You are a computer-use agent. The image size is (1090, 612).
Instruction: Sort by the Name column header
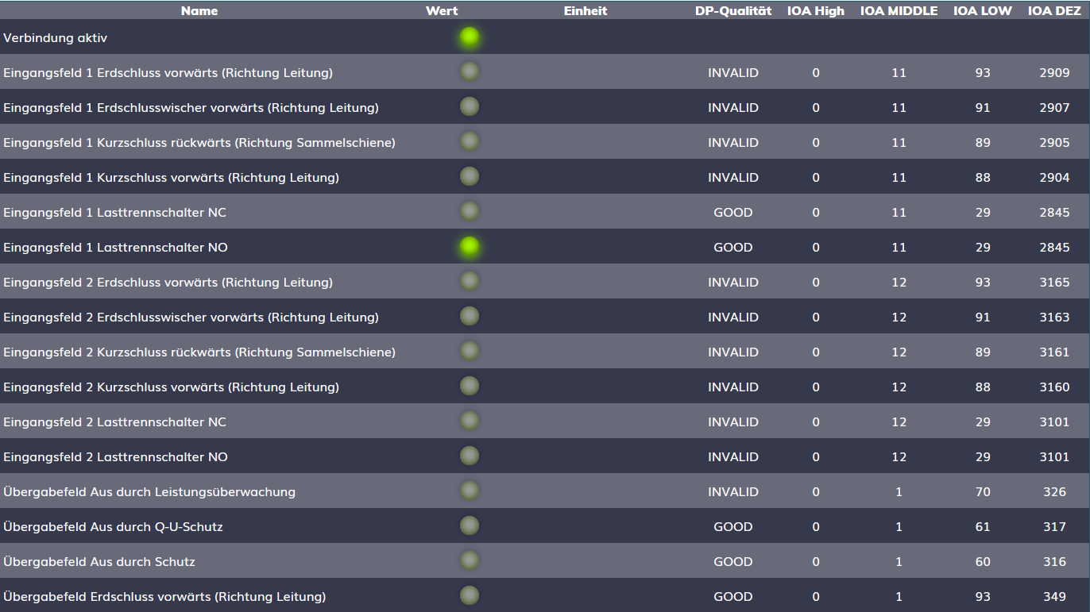click(x=199, y=10)
